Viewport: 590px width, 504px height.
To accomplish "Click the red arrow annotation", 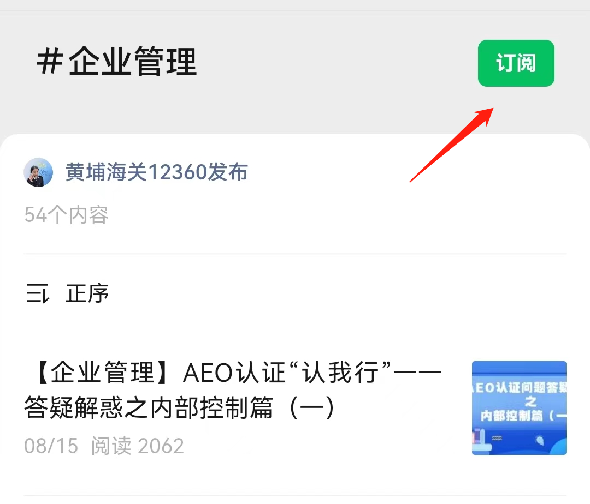I will [x=452, y=145].
